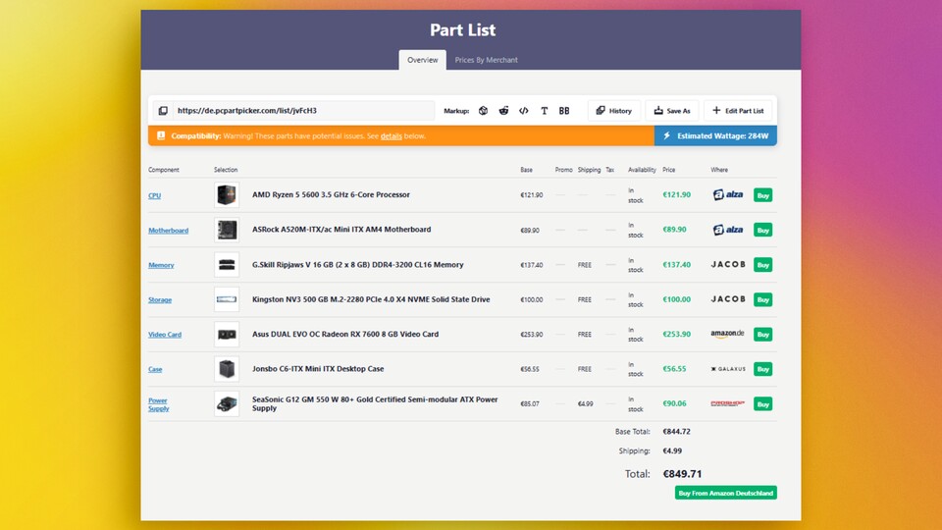Click the €849.71 total value
Viewport: 942px width, 530px height.
coord(683,474)
